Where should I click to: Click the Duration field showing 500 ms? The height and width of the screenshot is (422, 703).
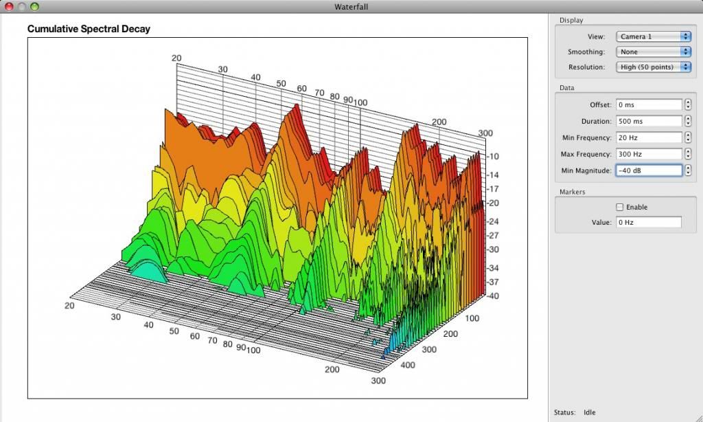tap(649, 121)
